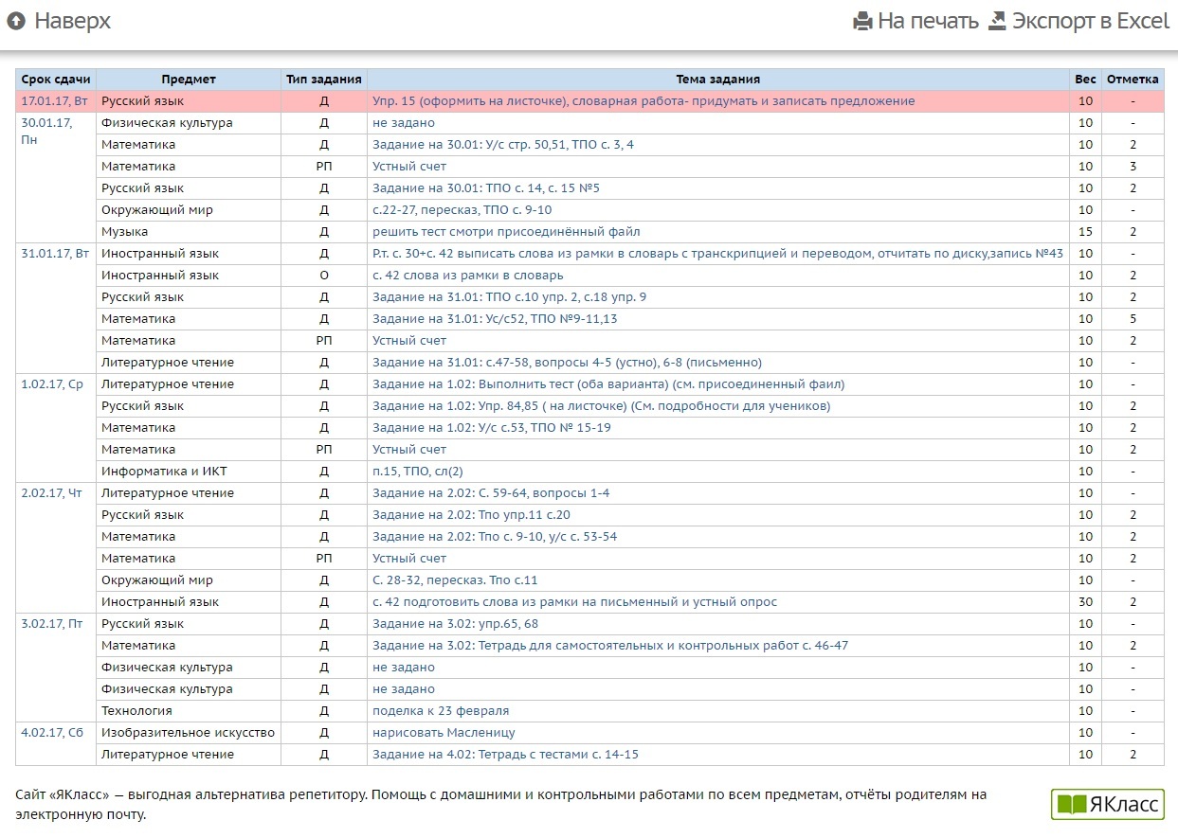Click the printer icon for На печать
The image size is (1178, 838).
pyautogui.click(x=862, y=21)
